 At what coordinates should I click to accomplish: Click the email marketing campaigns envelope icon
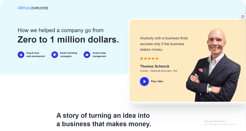(55, 54)
